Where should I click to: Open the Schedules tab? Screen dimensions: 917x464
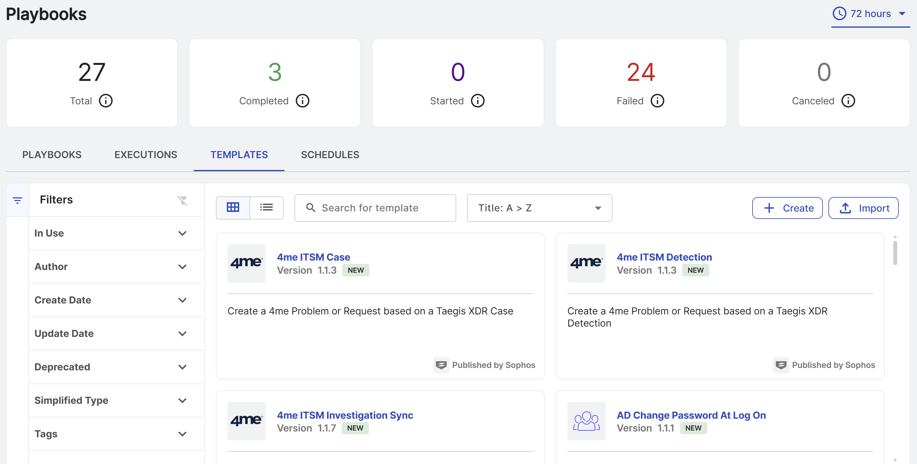coord(330,155)
